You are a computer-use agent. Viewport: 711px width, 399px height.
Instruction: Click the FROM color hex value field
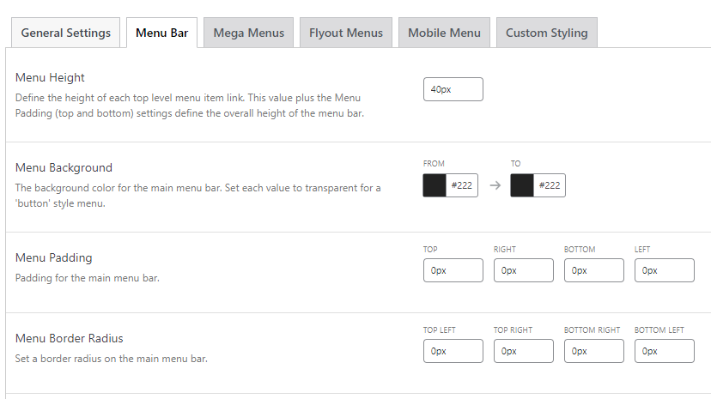(x=462, y=185)
